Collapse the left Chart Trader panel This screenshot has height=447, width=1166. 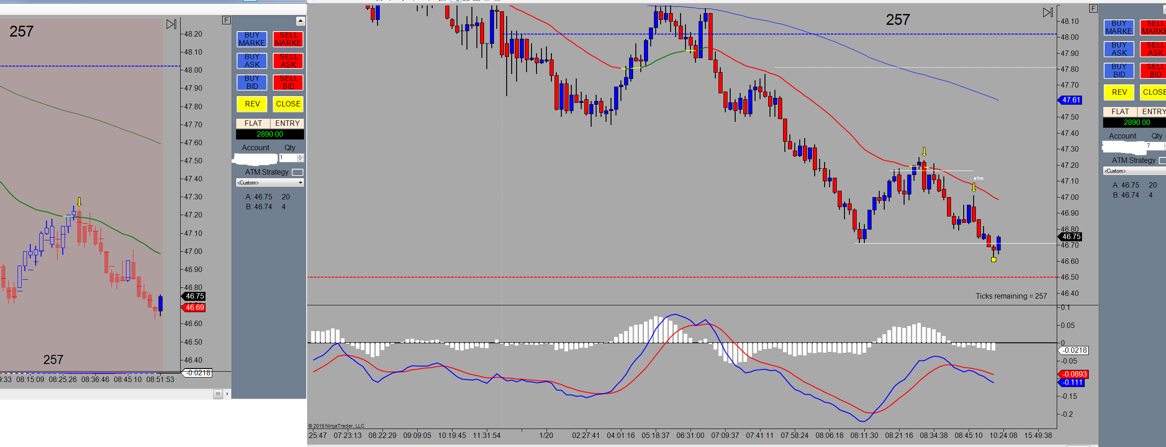[300, 21]
